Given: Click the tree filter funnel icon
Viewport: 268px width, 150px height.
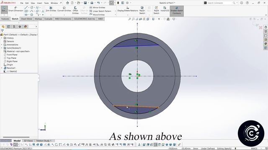Looking at the screenshot, I should 2,31.
